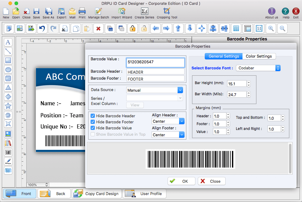Choose the Triangle shape tool
The height and width of the screenshot is (202, 302).
(8, 88)
